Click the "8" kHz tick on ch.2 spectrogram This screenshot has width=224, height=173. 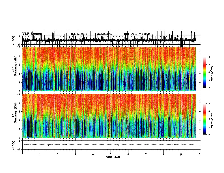pos(20,103)
